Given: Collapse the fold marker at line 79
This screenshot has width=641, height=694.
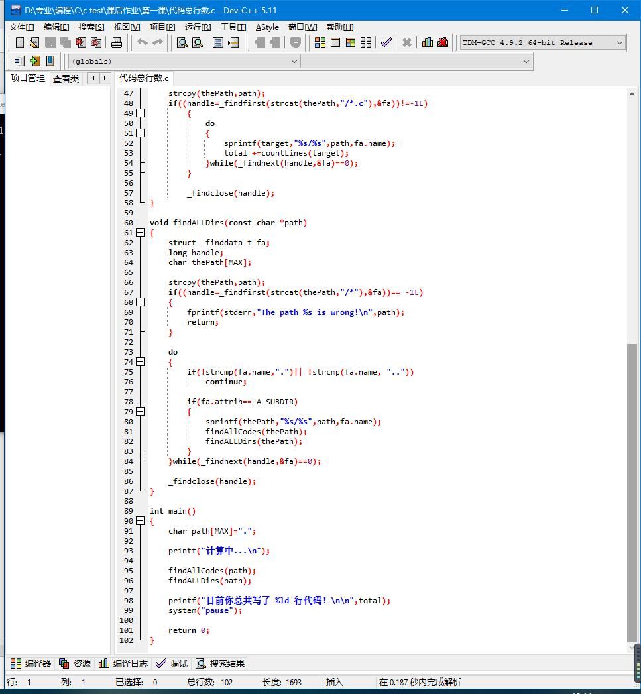Looking at the screenshot, I should (x=141, y=412).
